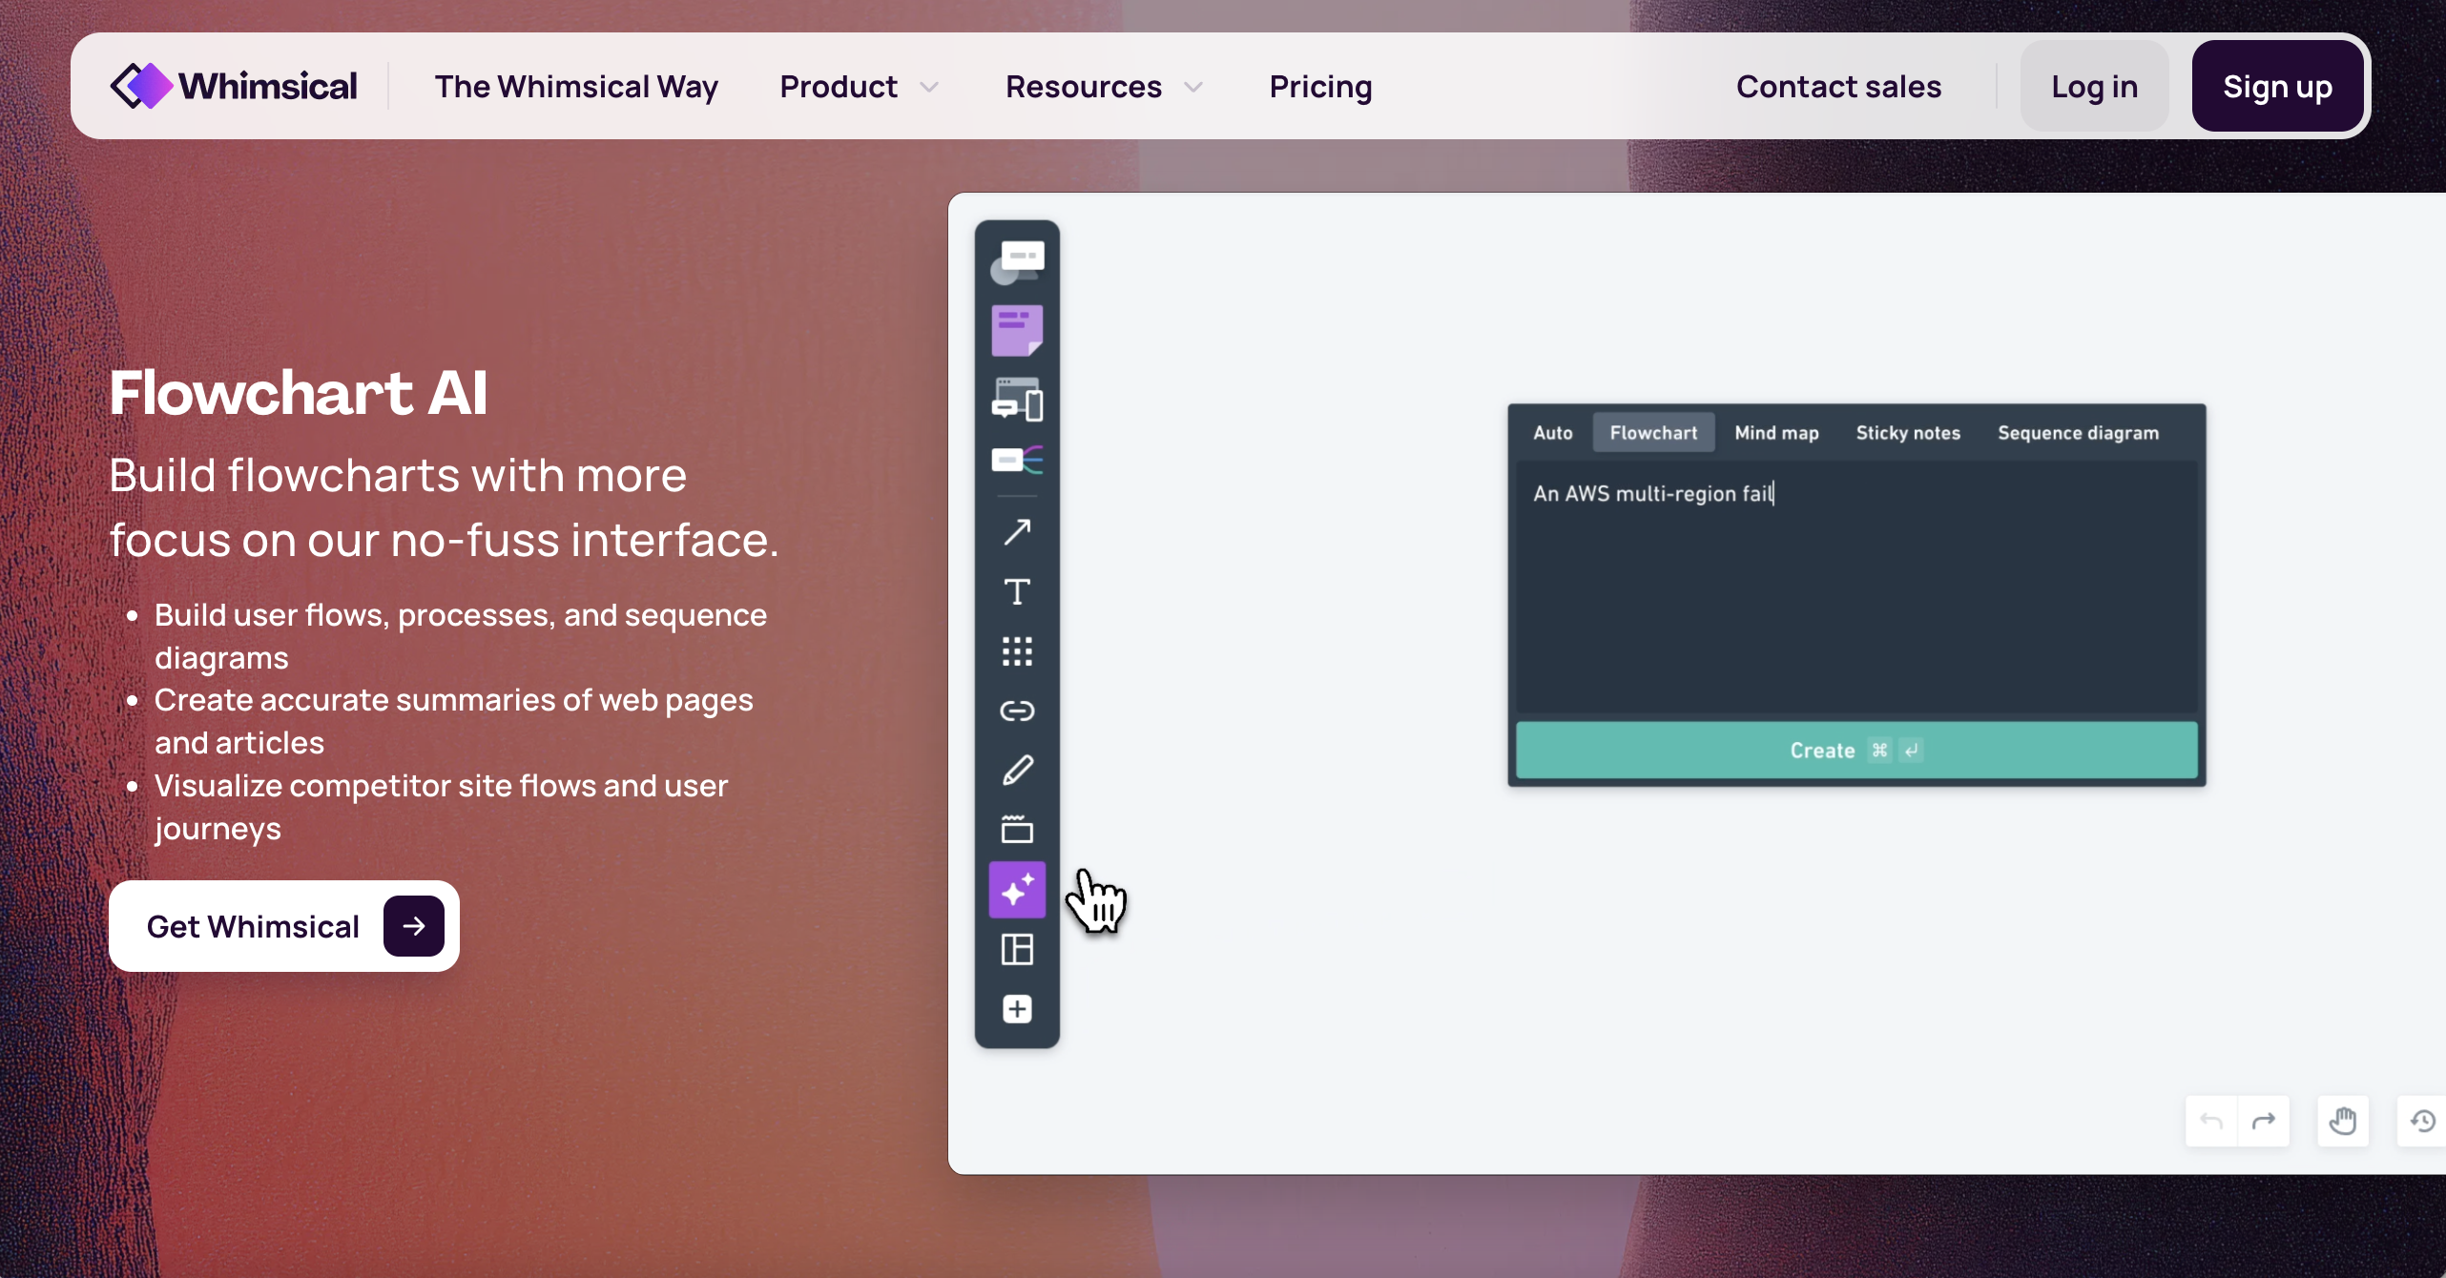
Task: Click 'Create accurate summaries of web pages' bullet
Action: [454, 721]
